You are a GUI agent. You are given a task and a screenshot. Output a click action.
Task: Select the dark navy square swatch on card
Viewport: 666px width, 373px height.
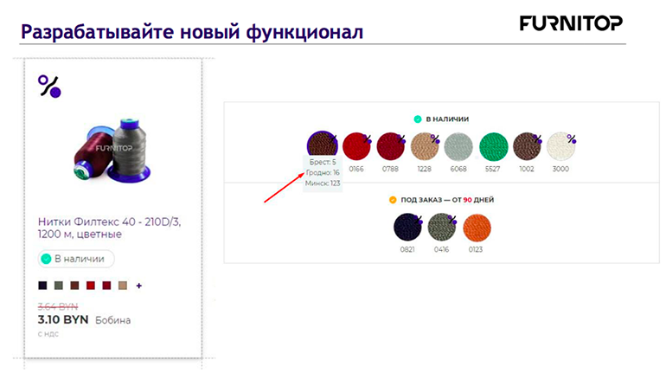coord(42,286)
